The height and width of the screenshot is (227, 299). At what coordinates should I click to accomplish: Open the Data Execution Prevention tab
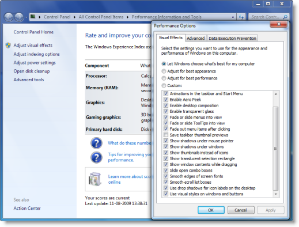(232, 38)
